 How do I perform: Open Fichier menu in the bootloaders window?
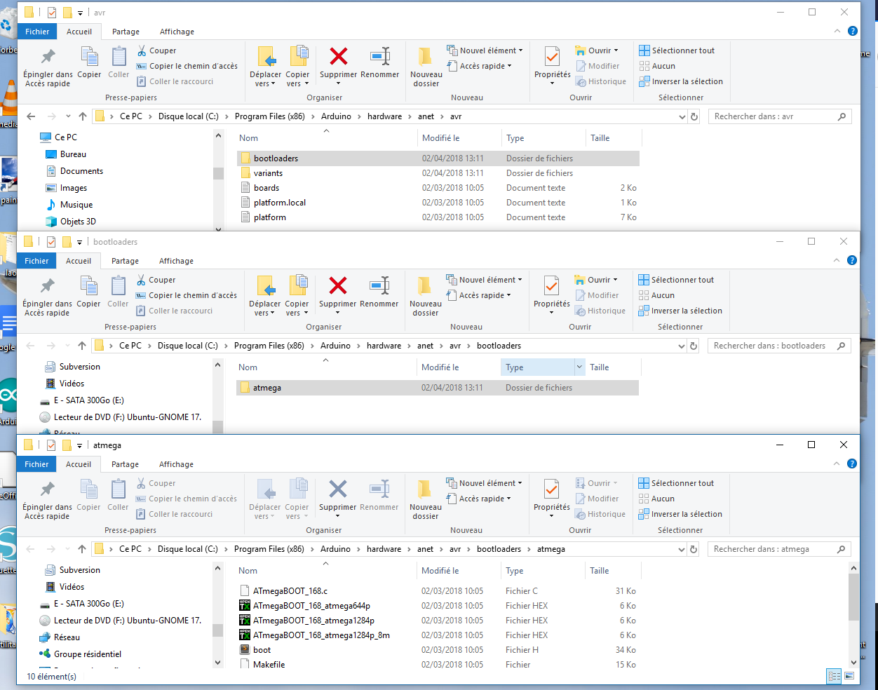(x=36, y=261)
